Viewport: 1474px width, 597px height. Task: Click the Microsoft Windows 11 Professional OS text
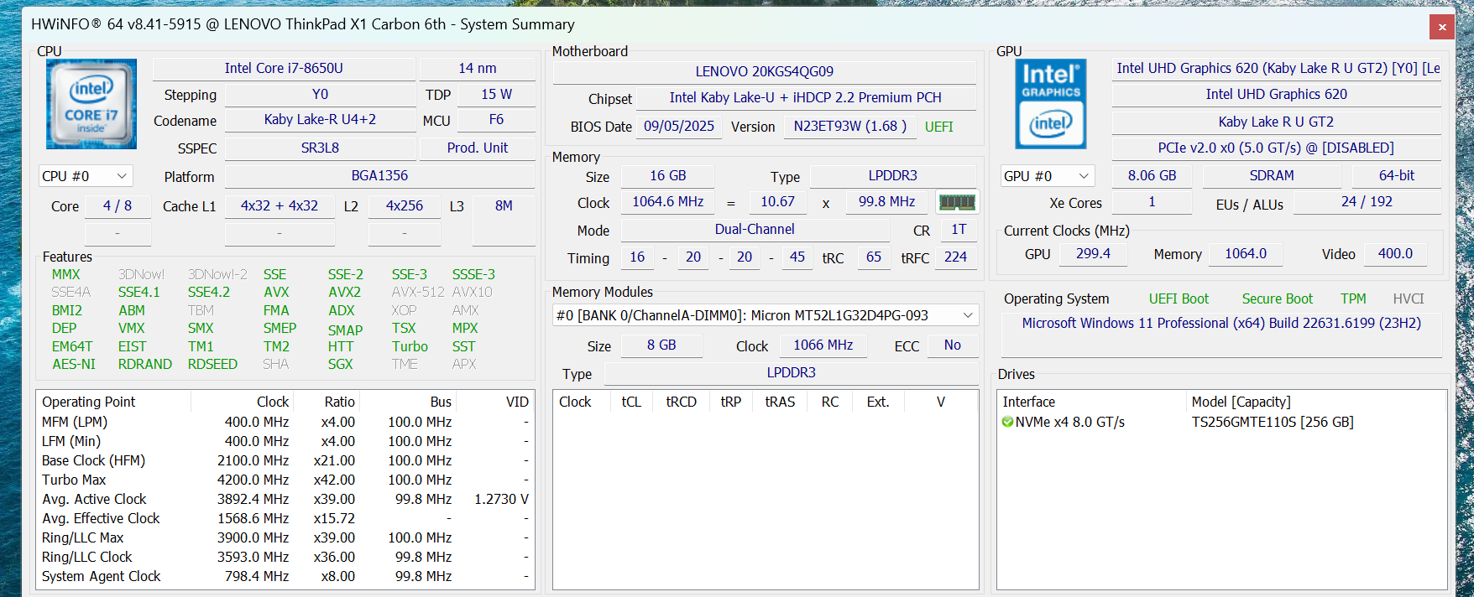(x=1221, y=324)
